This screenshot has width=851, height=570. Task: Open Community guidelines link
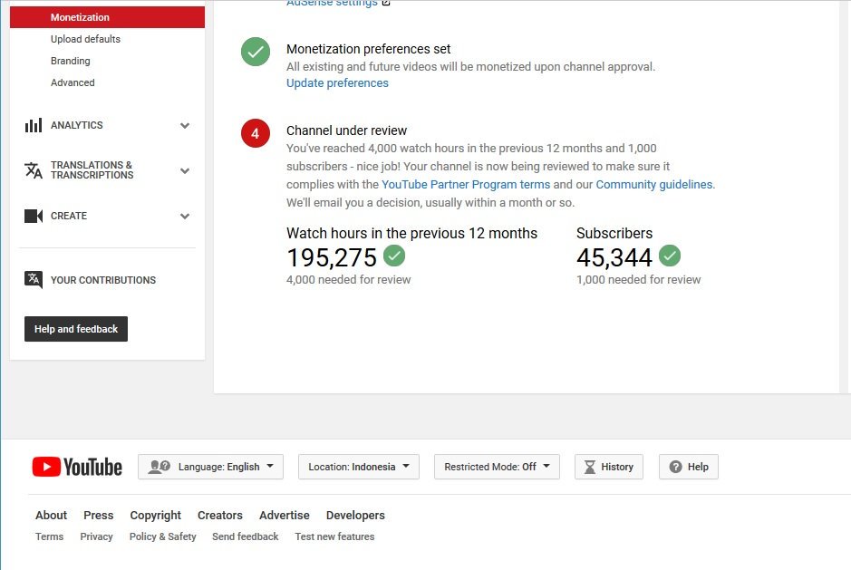(x=654, y=185)
